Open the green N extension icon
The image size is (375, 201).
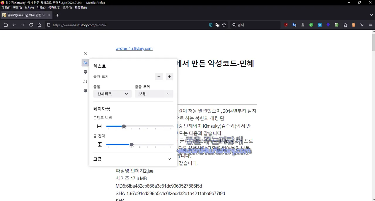(x=311, y=25)
